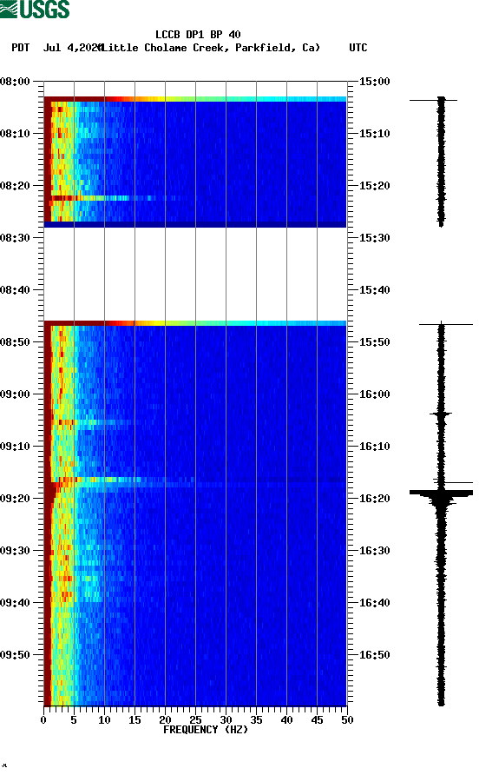Screen dimensions: 479x775
Task: Click the 16:40 UTC time label
Action: click(x=374, y=602)
